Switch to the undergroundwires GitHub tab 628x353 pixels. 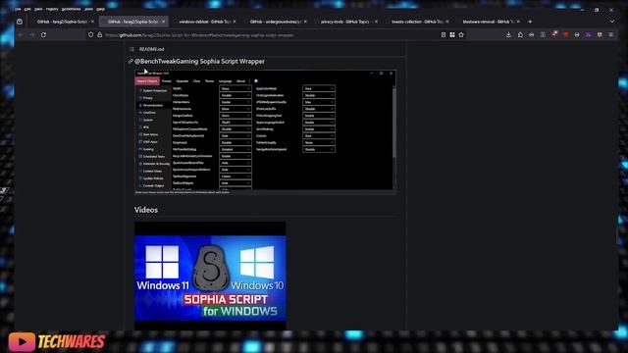(x=276, y=22)
